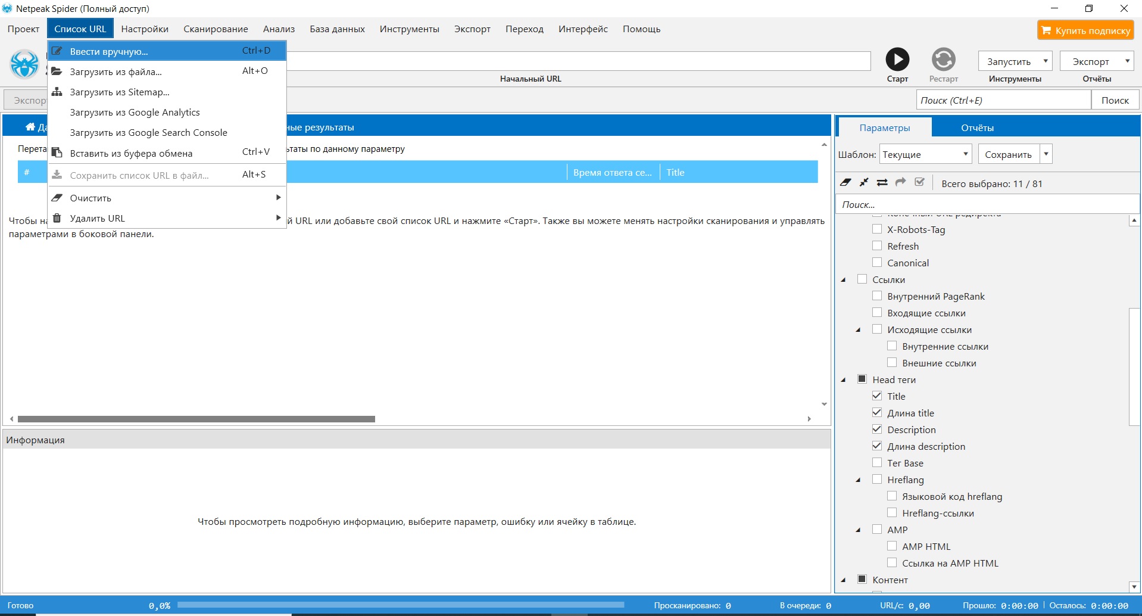
Task: Disable the Длина title checkbox
Action: tap(877, 412)
